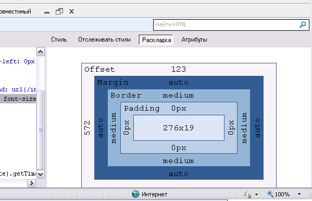The height and width of the screenshot is (201, 312).
Task: Click the Offset label in layout box
Action: (99, 69)
